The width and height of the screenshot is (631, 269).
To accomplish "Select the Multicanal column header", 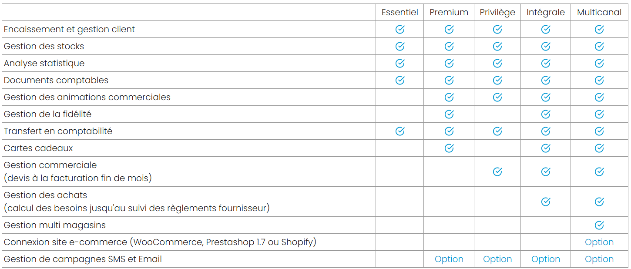I will (x=599, y=12).
